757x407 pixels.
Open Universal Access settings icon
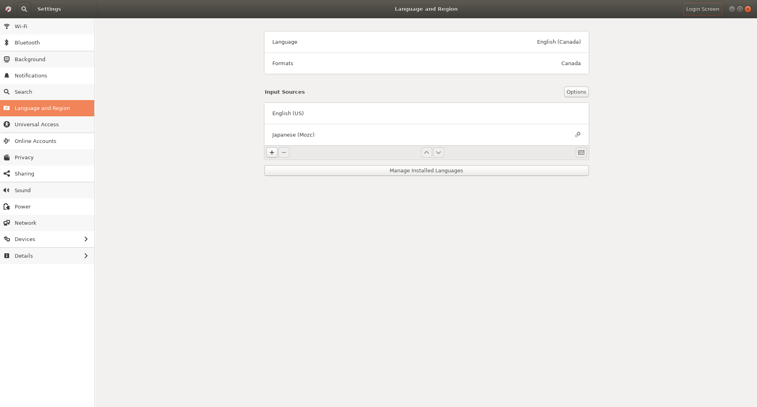[6, 124]
